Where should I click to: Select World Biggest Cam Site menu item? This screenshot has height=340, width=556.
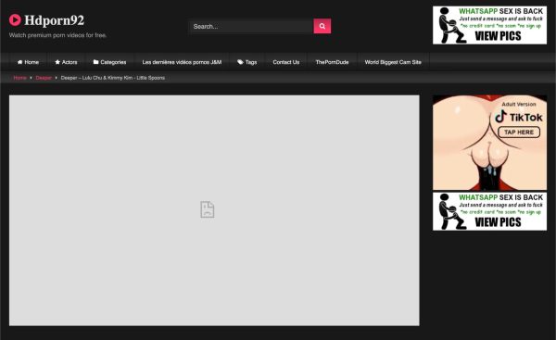tap(393, 62)
